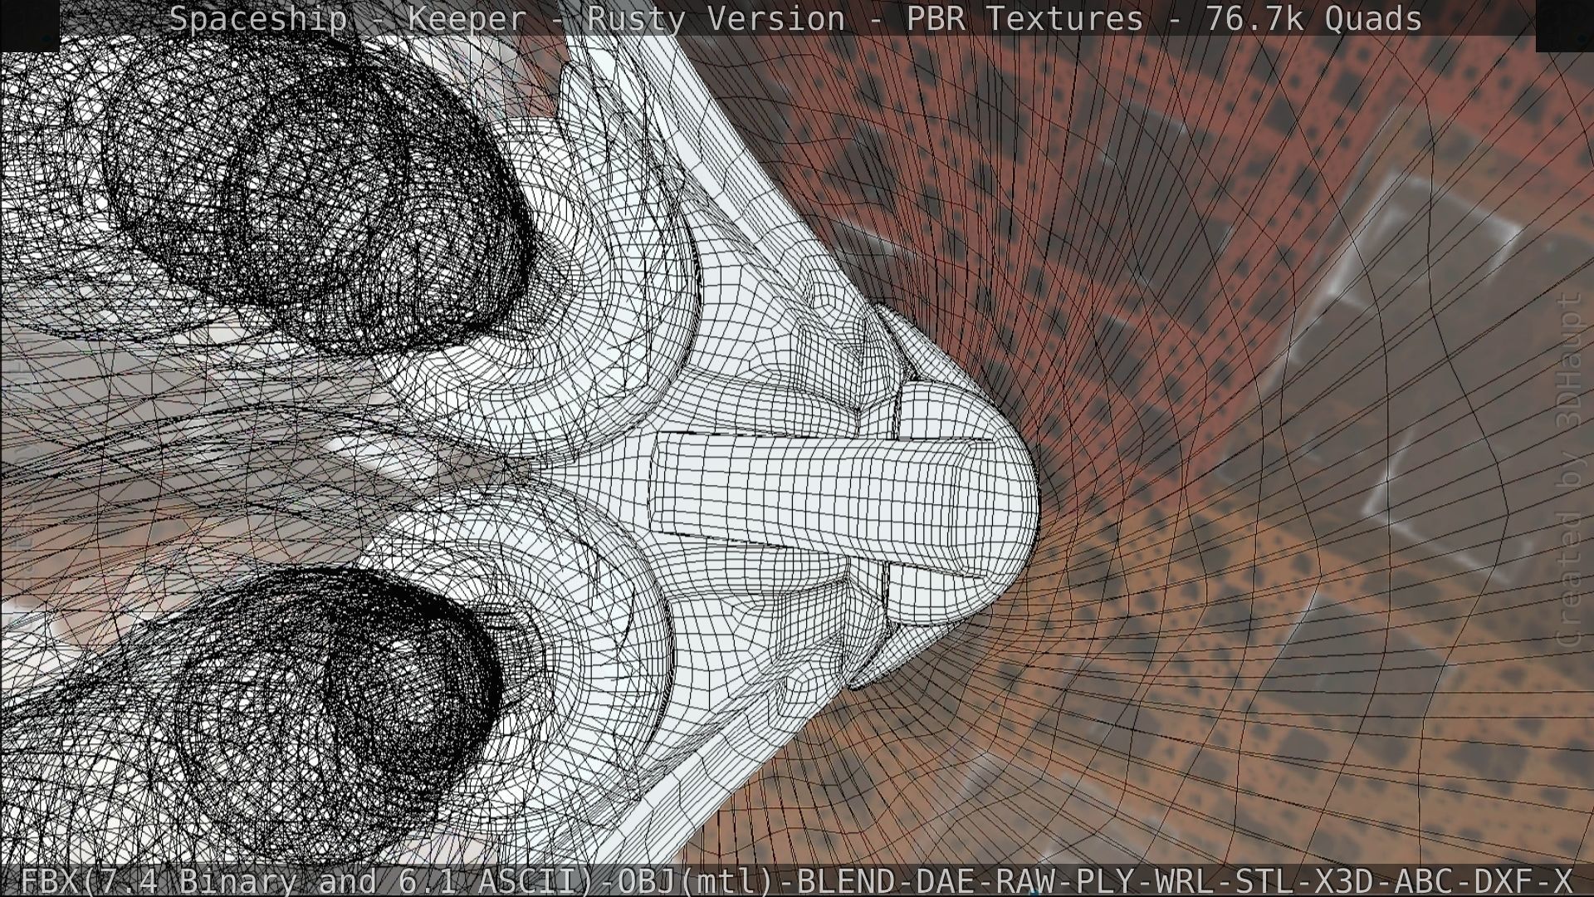Click 'OBJ(mtl)' in the format list
The width and height of the screenshot is (1594, 897).
(694, 880)
